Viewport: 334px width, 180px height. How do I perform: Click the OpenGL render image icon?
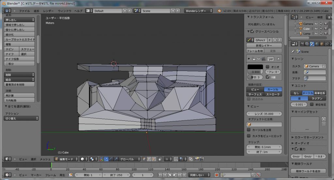pyautogui.click(x=196, y=159)
